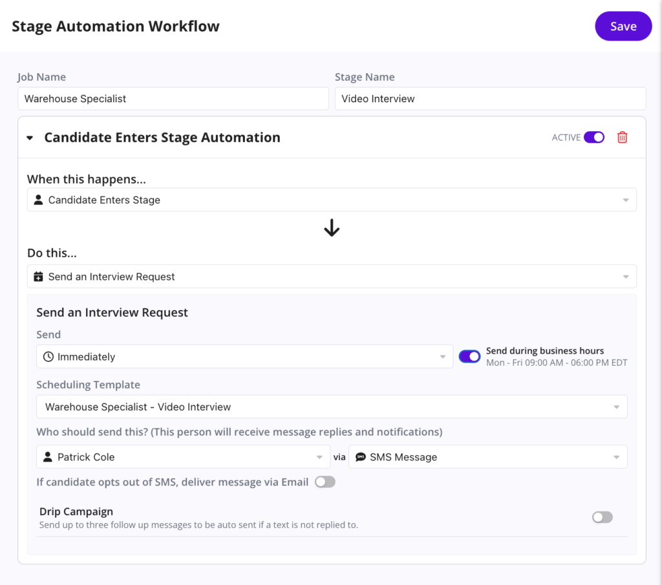Open the Do this action dropdown

(x=332, y=277)
